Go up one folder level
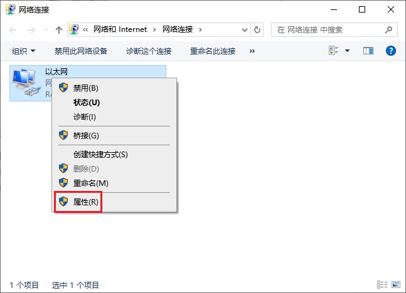Image resolution: width=406 pixels, height=293 pixels. click(x=59, y=30)
